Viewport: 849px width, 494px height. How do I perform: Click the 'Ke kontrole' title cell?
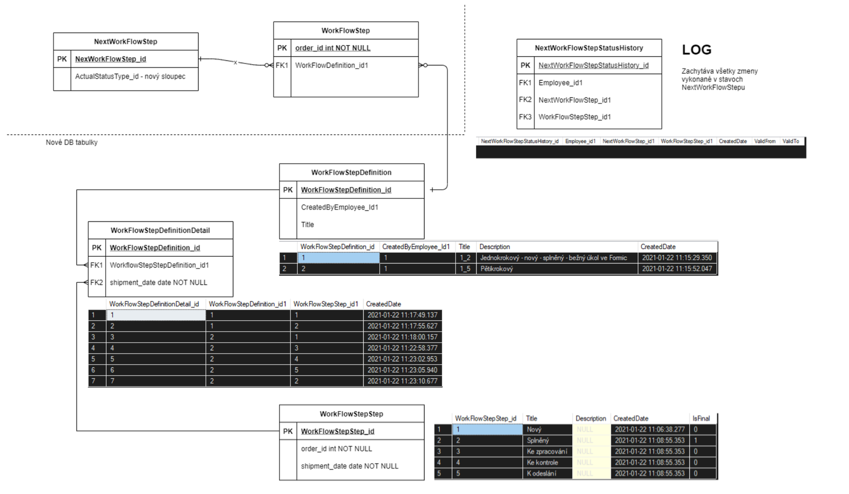(x=547, y=462)
